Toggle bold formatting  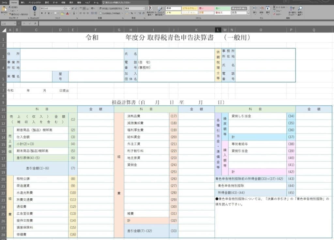tap(42, 13)
